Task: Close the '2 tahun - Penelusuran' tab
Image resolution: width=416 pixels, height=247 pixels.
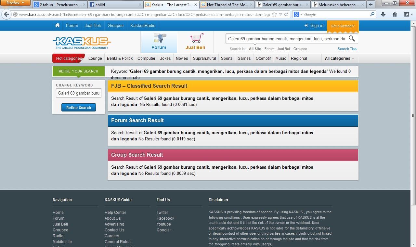Action: [84, 5]
